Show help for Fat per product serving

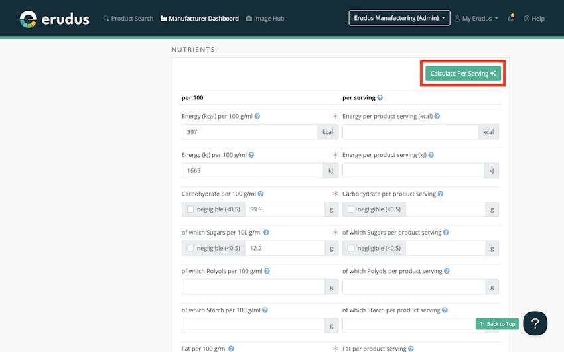tap(411, 349)
